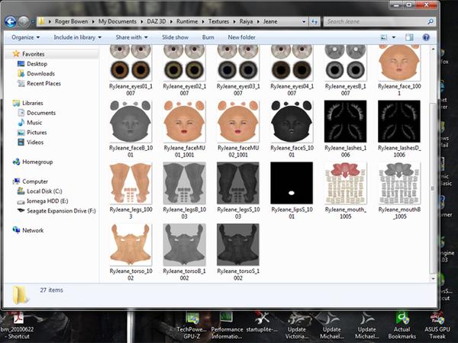Select Desktop in the navigation pane
458x343 pixels.
[x=37, y=64]
